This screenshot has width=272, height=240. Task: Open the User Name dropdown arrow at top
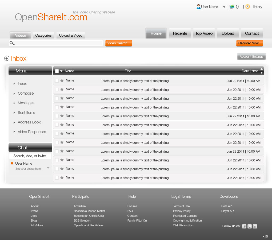tap(224, 7)
